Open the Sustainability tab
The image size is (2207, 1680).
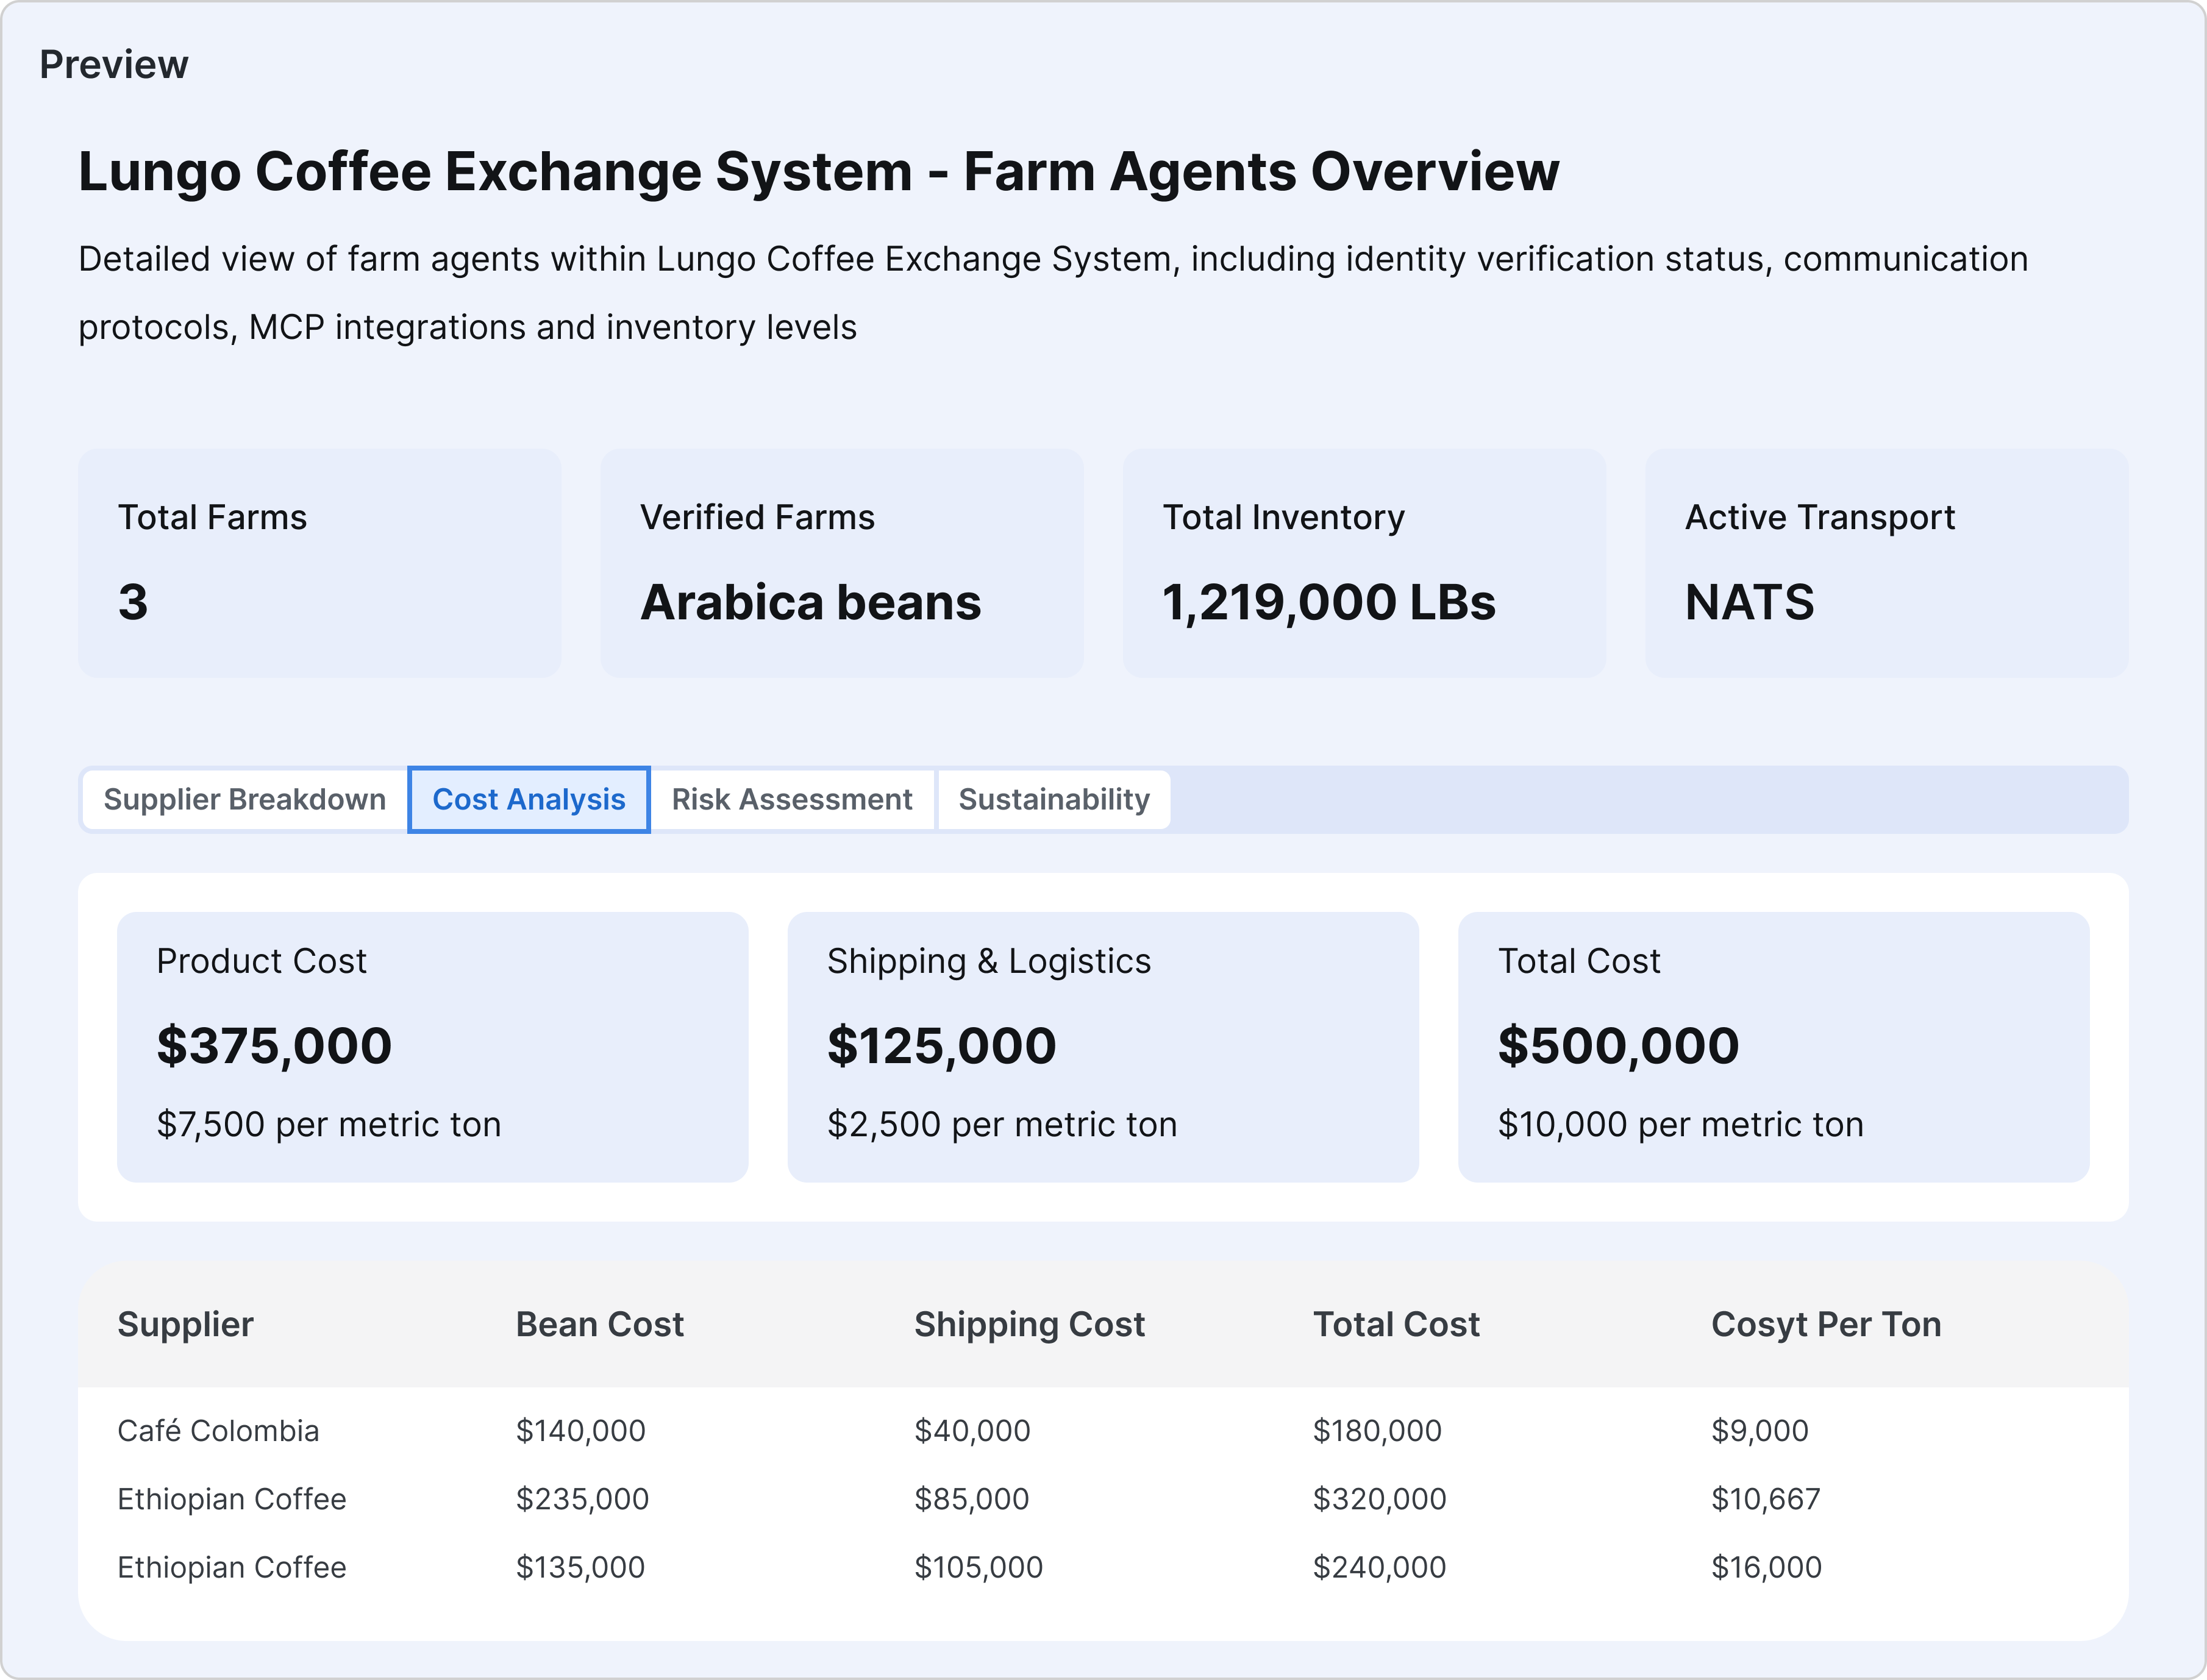pyautogui.click(x=1053, y=799)
